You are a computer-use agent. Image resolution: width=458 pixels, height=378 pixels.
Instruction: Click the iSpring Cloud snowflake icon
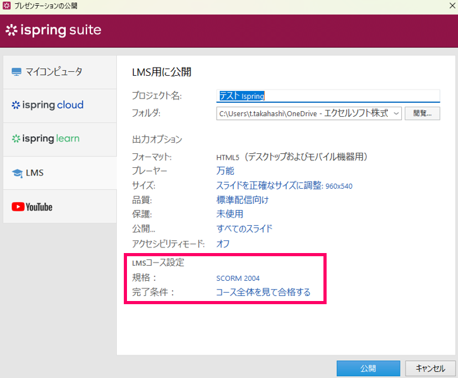pos(16,105)
